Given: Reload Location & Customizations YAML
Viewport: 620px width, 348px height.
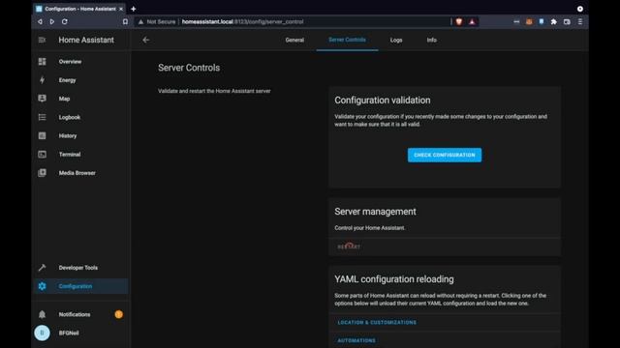Looking at the screenshot, I should pos(377,322).
